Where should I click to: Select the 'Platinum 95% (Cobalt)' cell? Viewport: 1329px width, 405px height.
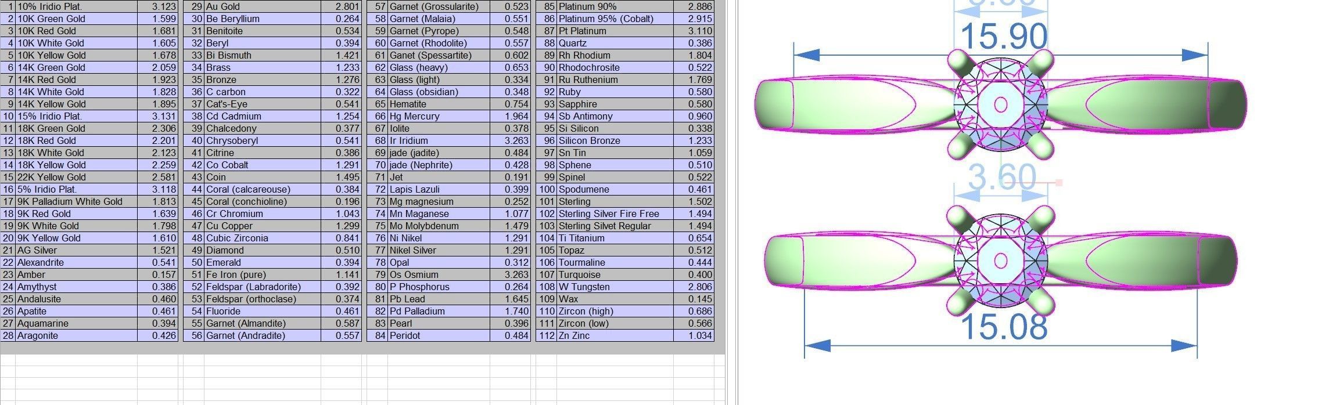(x=615, y=19)
